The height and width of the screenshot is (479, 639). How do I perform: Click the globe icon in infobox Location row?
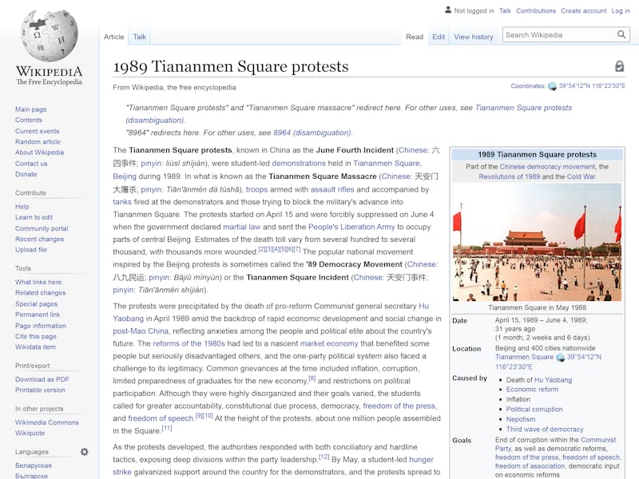point(561,357)
